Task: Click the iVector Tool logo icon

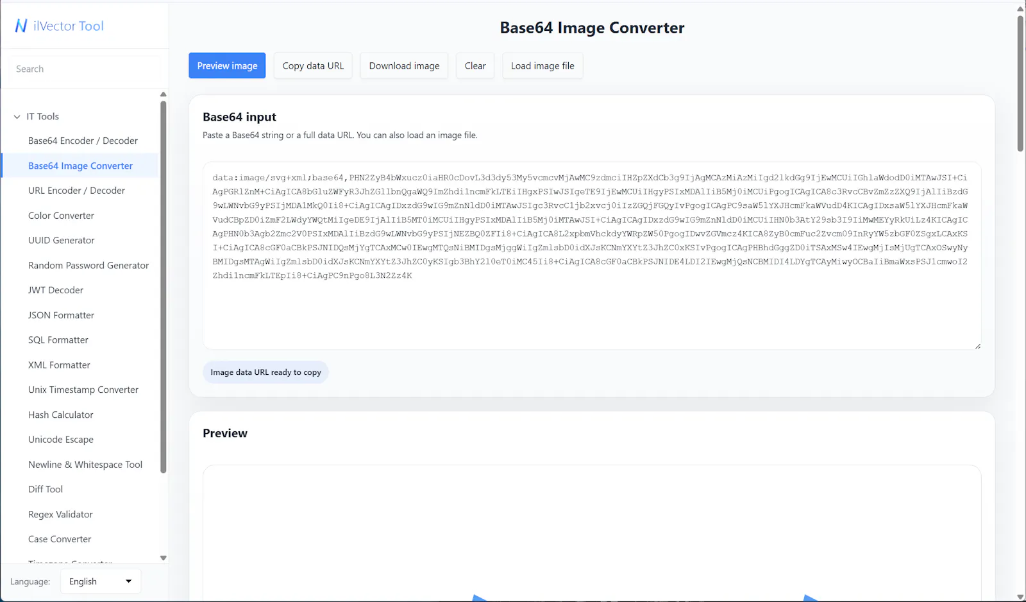Action: [x=21, y=26]
